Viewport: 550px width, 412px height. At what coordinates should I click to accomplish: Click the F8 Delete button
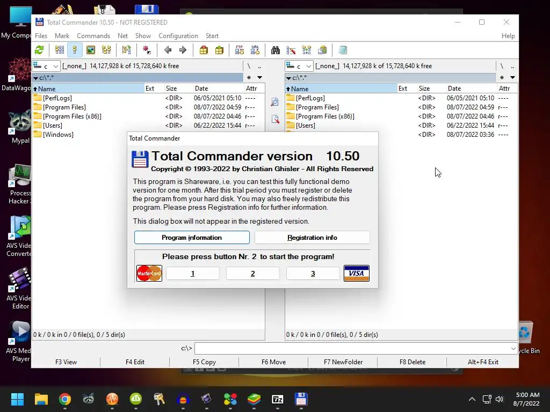412,362
